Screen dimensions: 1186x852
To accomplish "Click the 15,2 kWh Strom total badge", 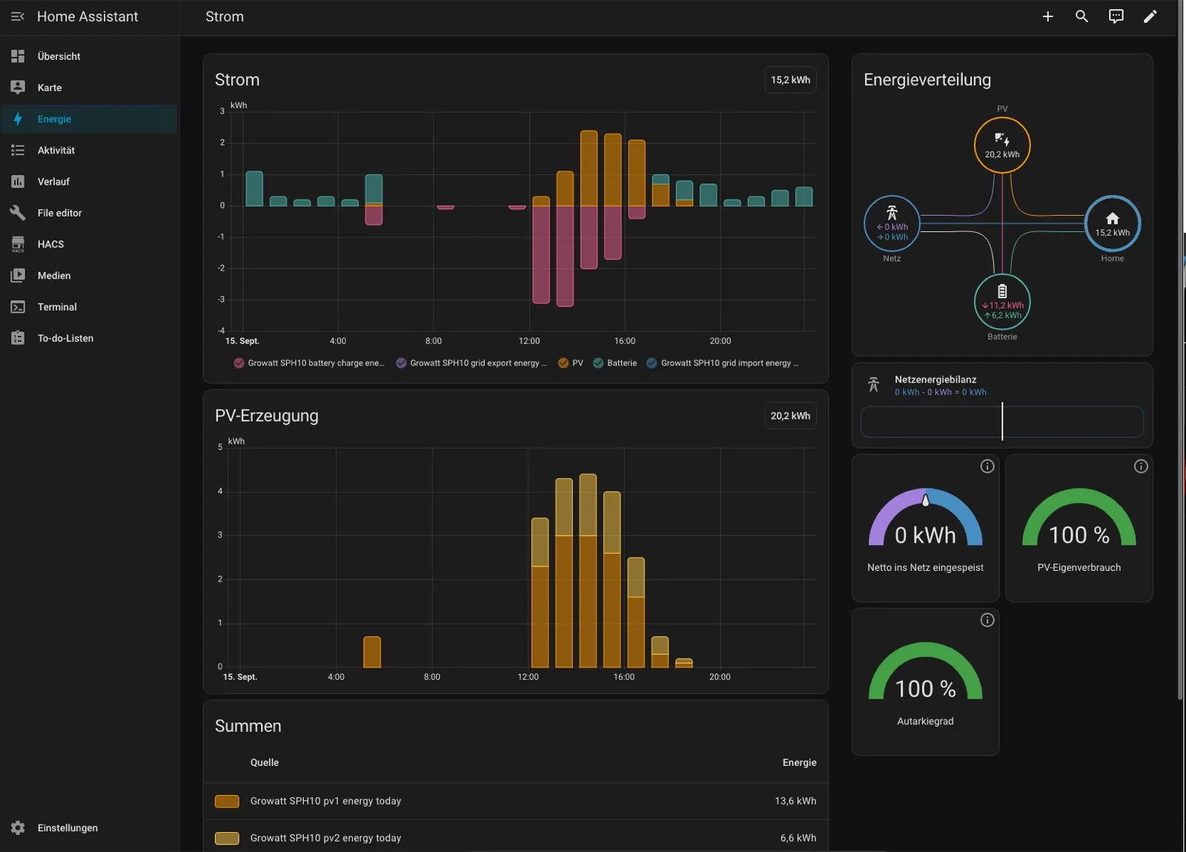I will click(790, 80).
